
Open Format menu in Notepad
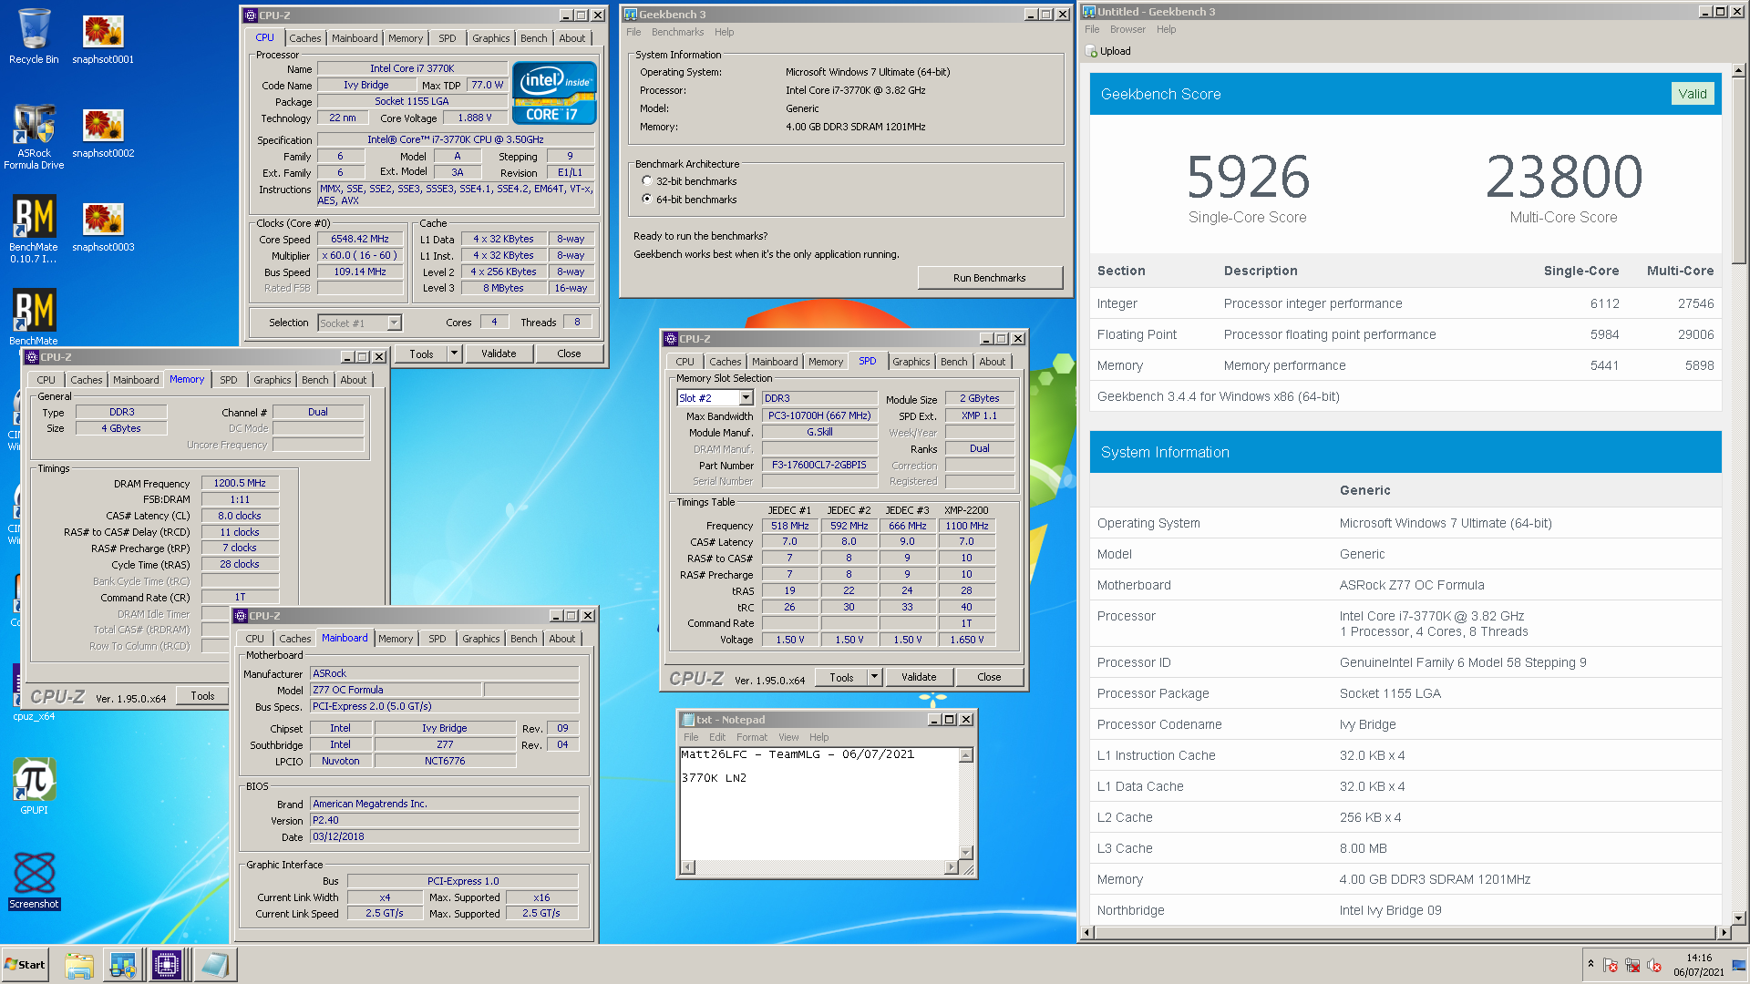point(752,737)
